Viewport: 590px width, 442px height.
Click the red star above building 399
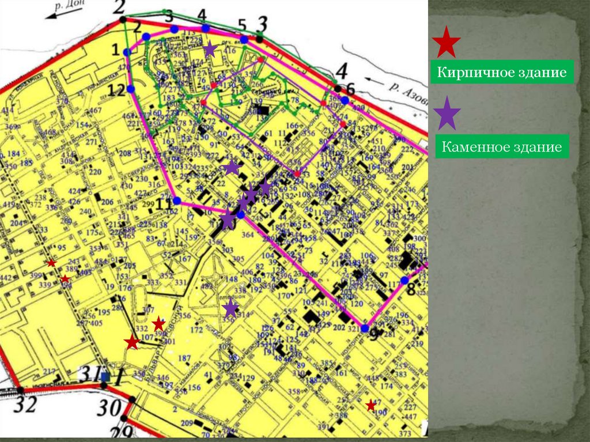[51, 263]
